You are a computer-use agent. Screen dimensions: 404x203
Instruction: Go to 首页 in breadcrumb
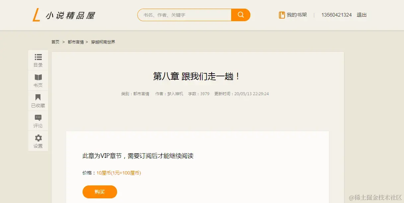tap(55, 42)
